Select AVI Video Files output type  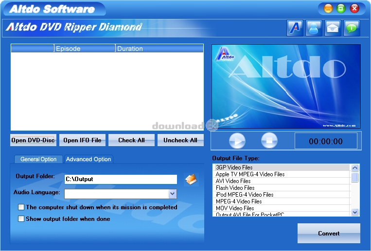[282, 181]
